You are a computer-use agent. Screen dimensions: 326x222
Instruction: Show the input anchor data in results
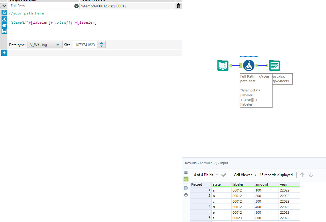point(186,179)
